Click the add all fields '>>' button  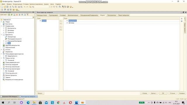click(61, 23)
